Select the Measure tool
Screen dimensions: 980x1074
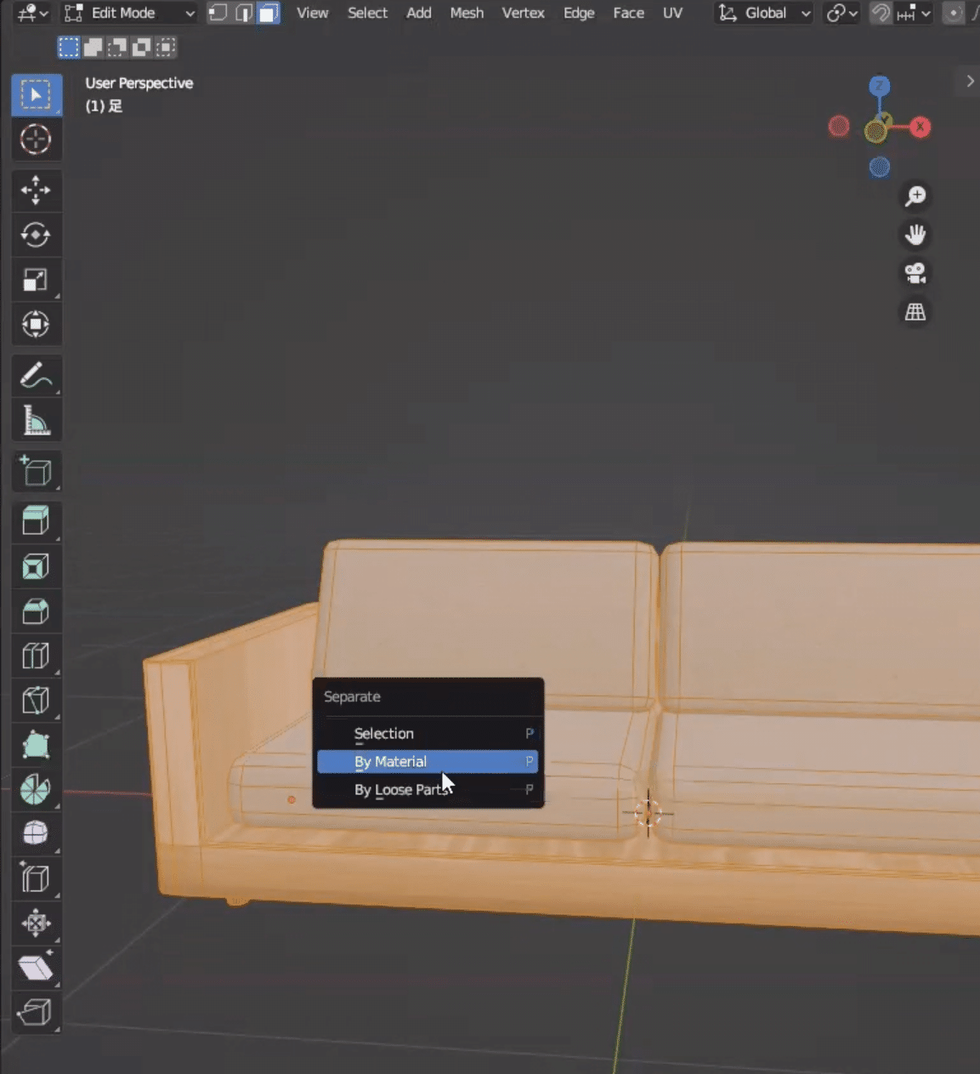36,419
